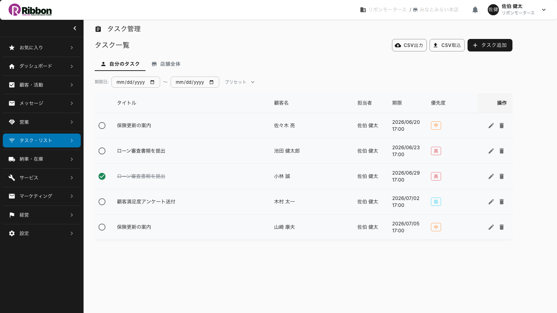Click the CSV出力 button
Screen dimensions: 557x313
[x=409, y=45]
